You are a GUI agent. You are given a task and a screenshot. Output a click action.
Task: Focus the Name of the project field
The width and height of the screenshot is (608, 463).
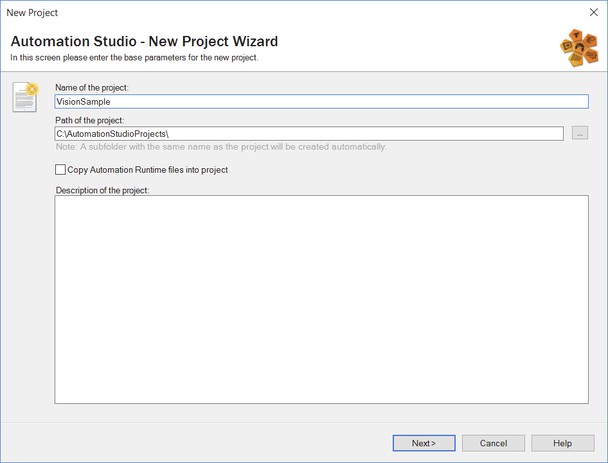(x=321, y=101)
